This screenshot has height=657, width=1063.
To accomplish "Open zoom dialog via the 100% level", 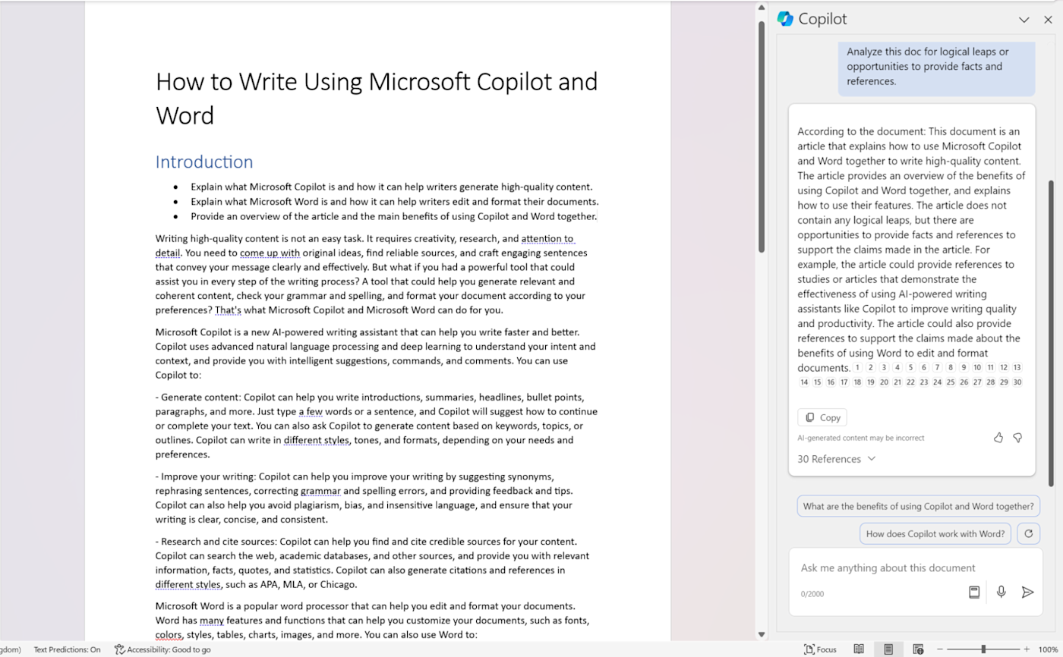I will 1049,649.
